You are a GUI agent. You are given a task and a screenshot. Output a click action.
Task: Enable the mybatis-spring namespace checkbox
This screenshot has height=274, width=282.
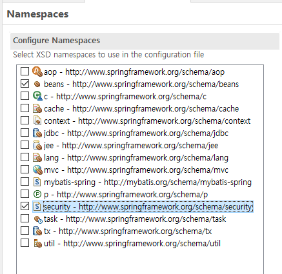click(25, 182)
